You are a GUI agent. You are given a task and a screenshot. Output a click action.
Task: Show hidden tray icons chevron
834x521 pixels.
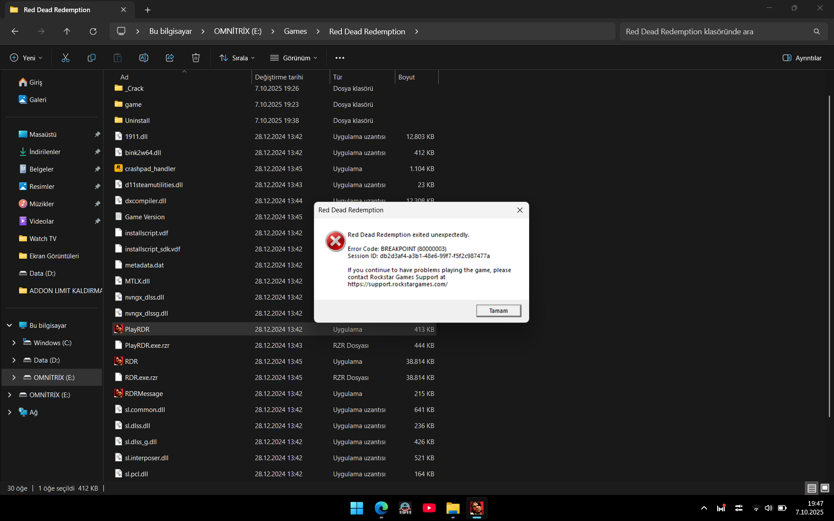[704, 508]
